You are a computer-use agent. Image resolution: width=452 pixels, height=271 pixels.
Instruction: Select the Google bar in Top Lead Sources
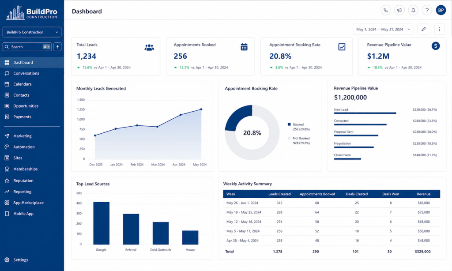101,223
